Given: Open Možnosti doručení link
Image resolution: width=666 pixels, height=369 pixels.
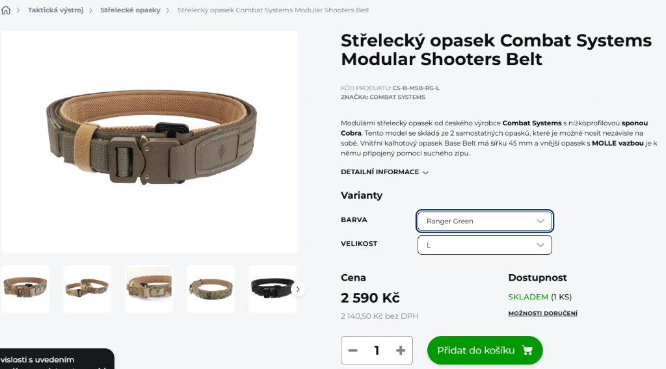Looking at the screenshot, I should click(x=542, y=313).
